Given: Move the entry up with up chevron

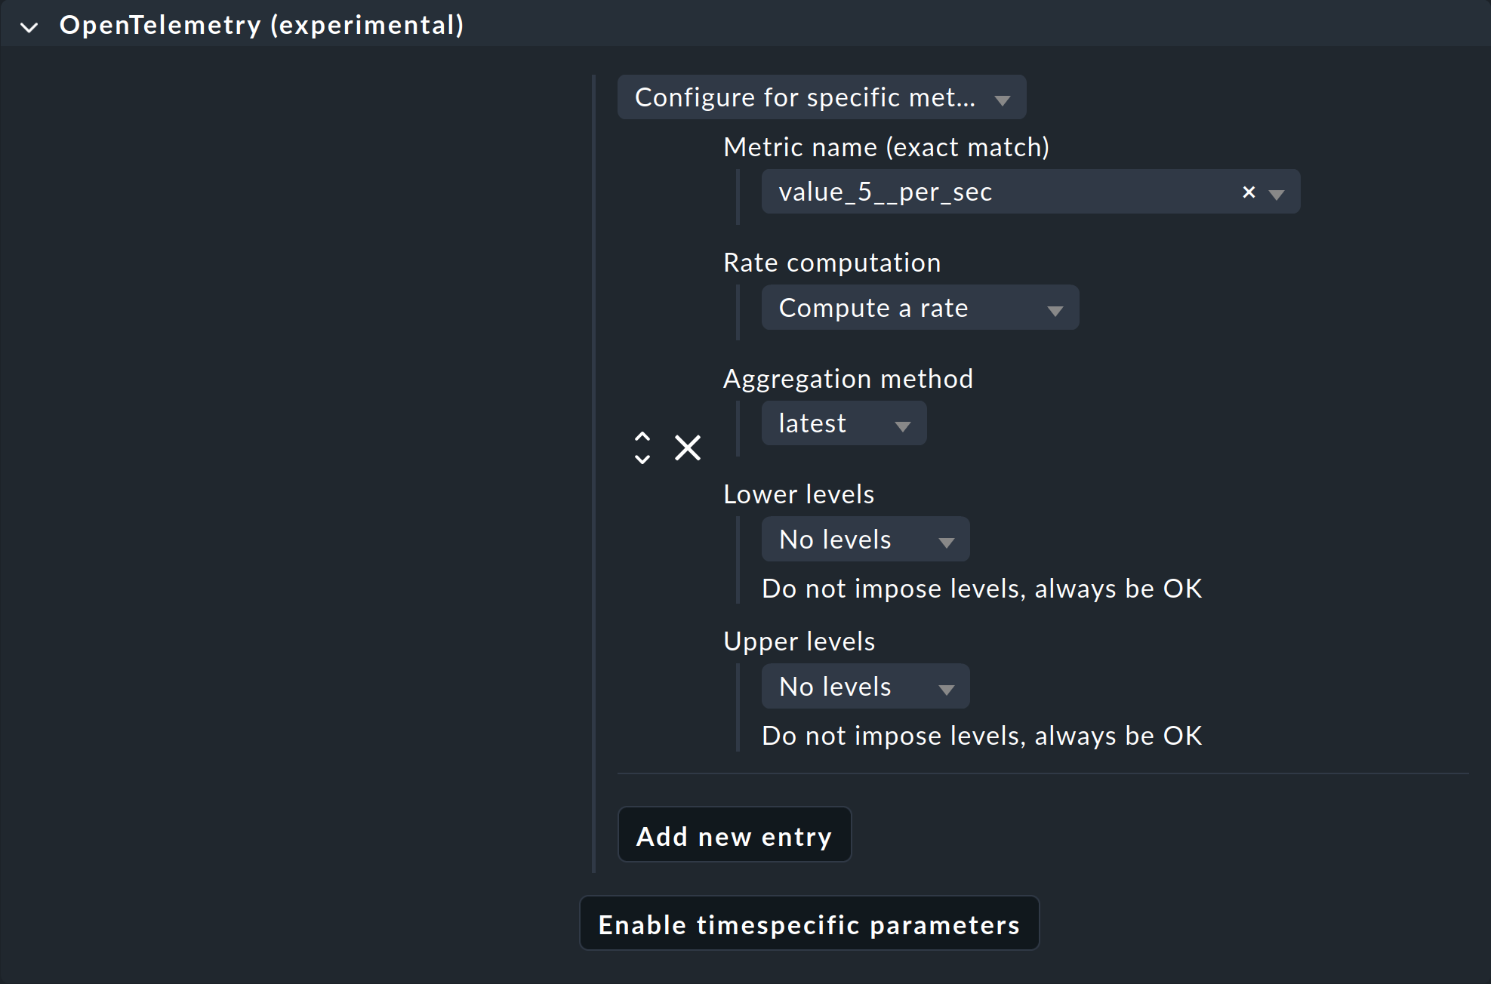Looking at the screenshot, I should tap(642, 436).
